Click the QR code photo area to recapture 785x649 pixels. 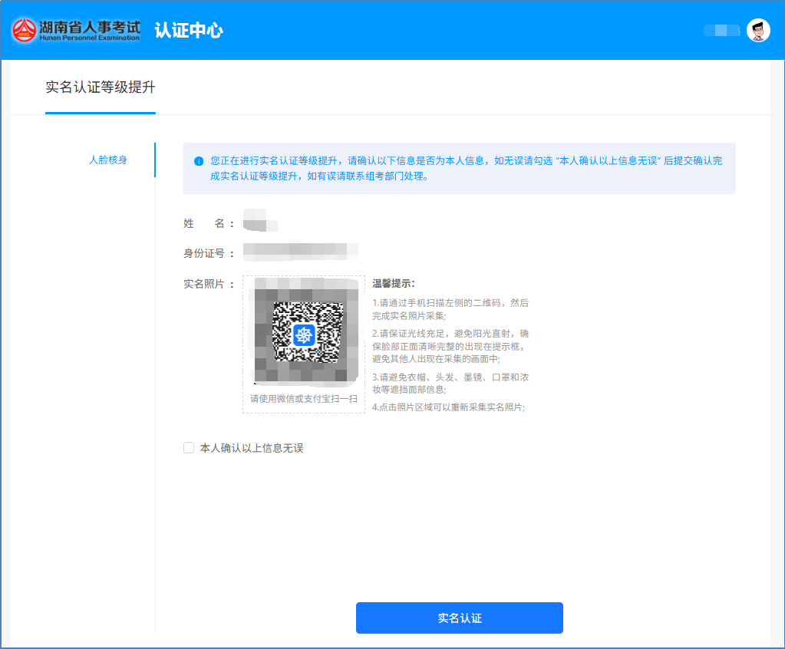[305, 331]
